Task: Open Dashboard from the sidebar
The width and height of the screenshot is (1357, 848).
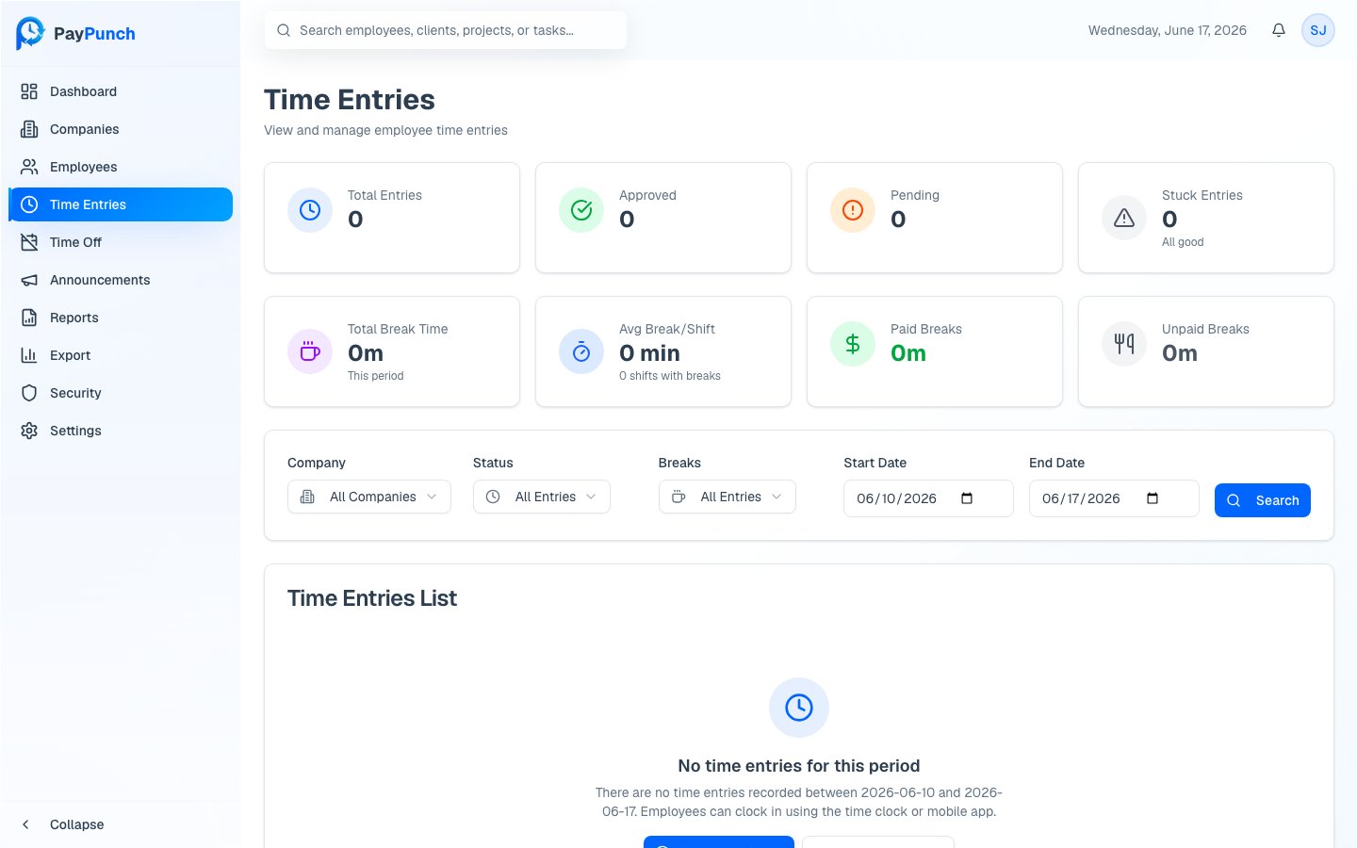Action: point(121,91)
